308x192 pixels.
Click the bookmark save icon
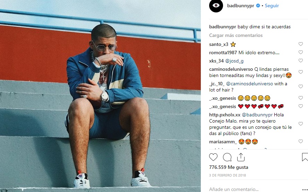[x=305, y=157]
